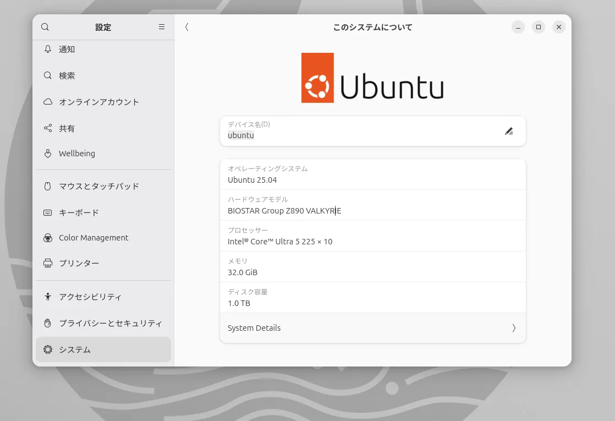Expand System Details with the chevron arrow

click(514, 328)
